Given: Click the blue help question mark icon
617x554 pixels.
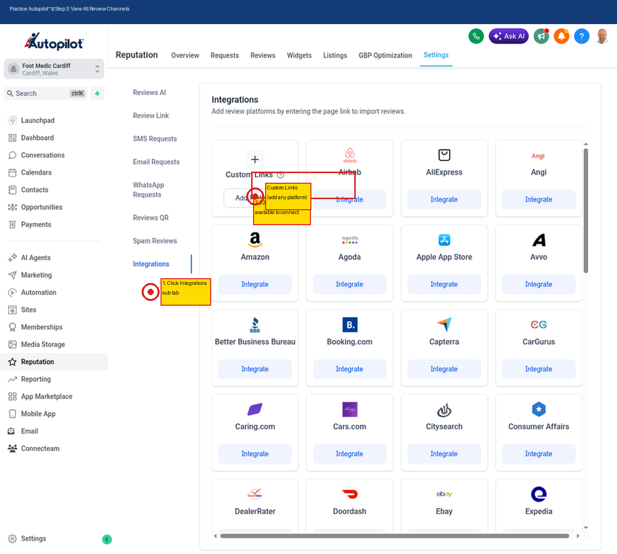Looking at the screenshot, I should [x=582, y=36].
